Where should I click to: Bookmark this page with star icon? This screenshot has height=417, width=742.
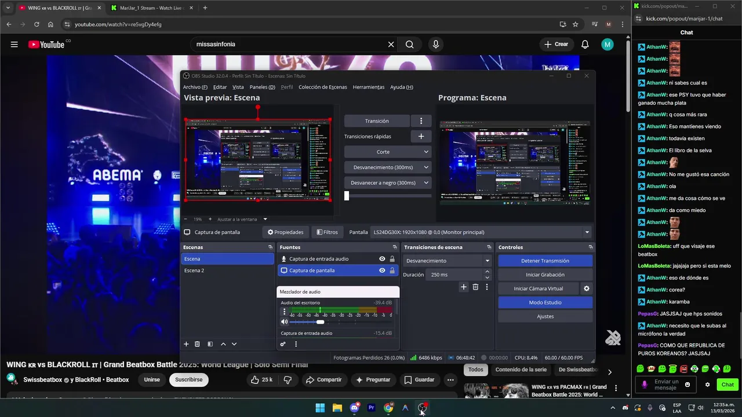click(575, 24)
